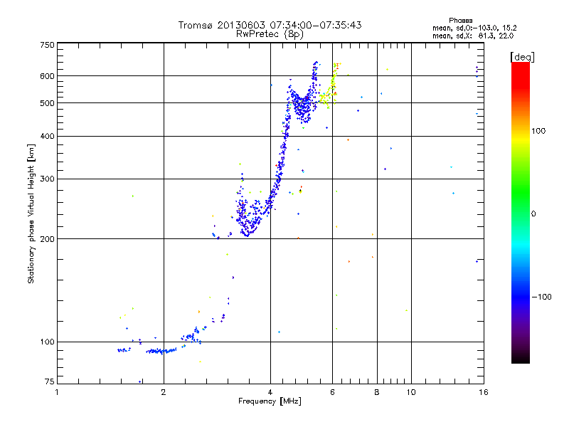Click the x-axis tick label '10'
The height and width of the screenshot is (427, 569).
[x=411, y=392]
